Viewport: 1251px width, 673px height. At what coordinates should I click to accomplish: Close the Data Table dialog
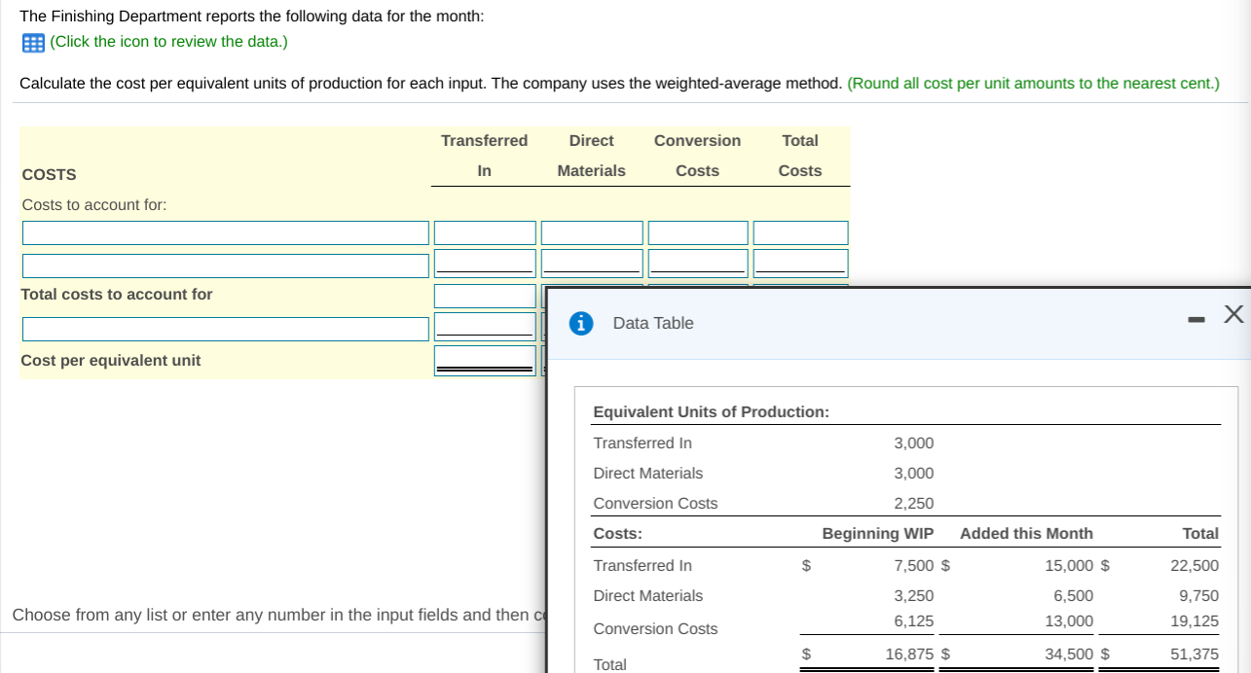1233,314
